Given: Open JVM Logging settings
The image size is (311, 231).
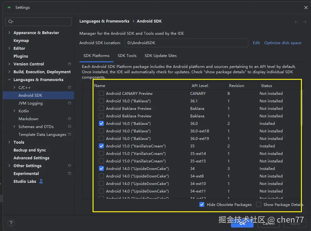Looking at the screenshot, I should coord(30,103).
